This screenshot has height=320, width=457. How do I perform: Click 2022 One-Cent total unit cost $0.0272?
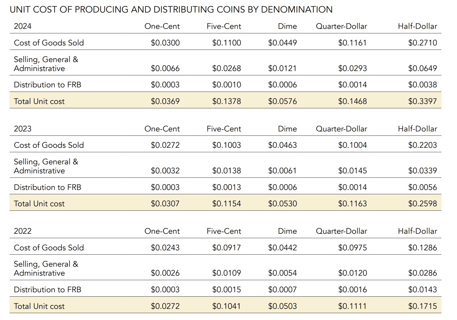click(x=165, y=306)
